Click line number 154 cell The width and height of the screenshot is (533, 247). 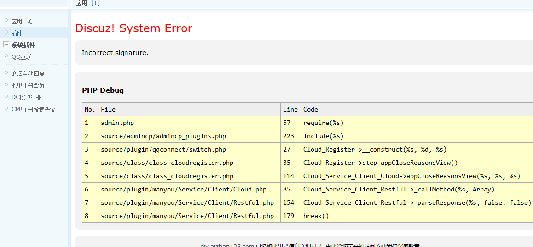coord(290,202)
